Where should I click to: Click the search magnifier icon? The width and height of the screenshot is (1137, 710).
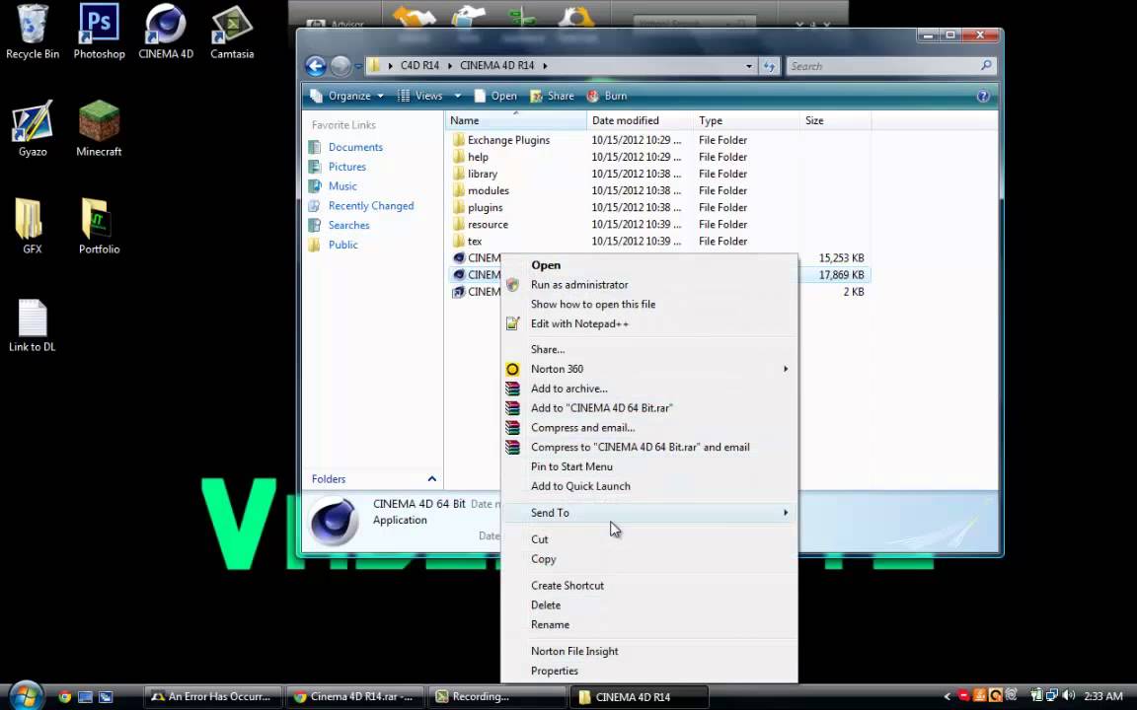pyautogui.click(x=985, y=65)
